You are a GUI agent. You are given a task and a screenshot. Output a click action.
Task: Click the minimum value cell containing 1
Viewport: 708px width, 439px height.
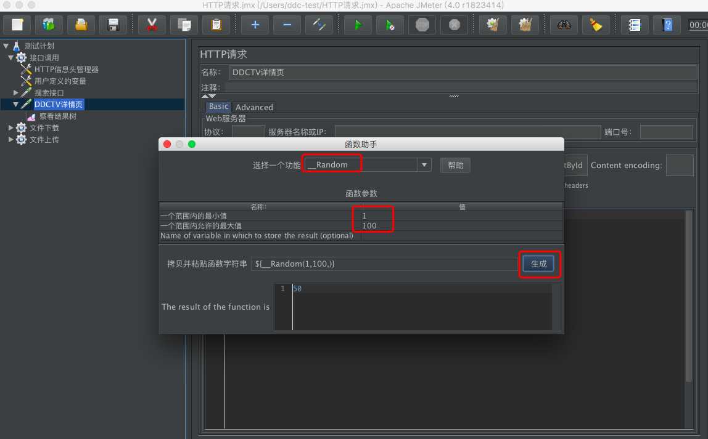[462, 216]
